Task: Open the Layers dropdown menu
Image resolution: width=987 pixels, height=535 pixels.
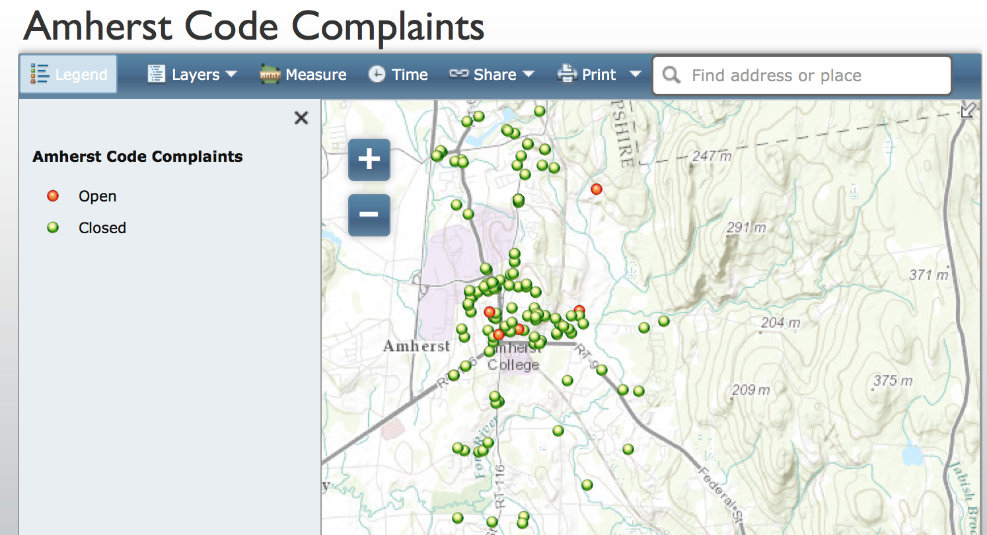Action: click(192, 75)
